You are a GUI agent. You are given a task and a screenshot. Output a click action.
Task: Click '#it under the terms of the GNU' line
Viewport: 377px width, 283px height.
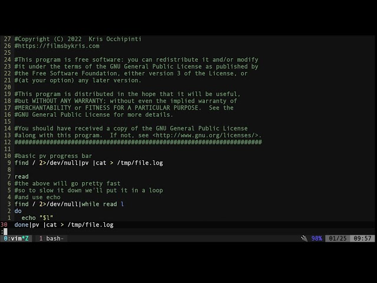pyautogui.click(x=136, y=67)
